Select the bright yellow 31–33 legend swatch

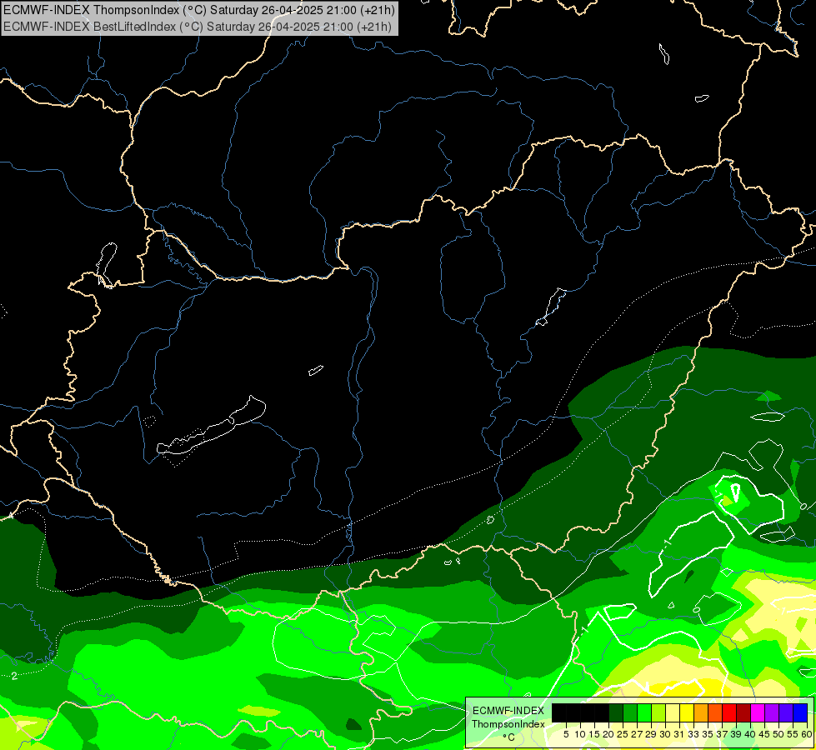[687, 712]
